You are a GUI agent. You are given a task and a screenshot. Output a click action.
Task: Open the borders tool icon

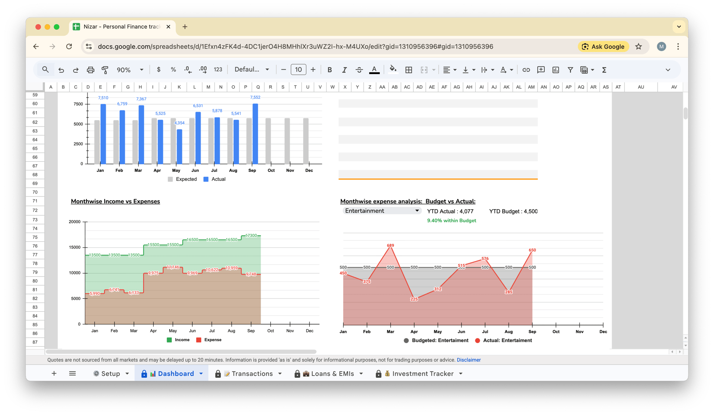click(x=409, y=70)
